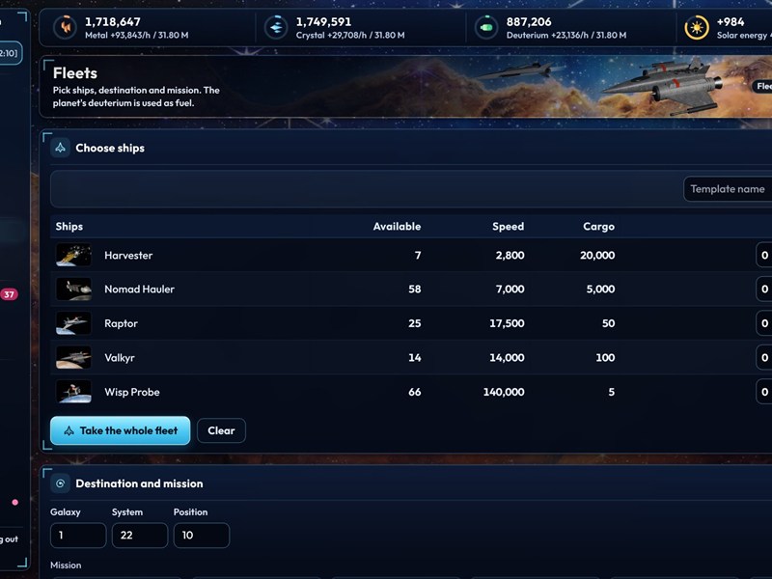Click Harvester available count 7
Image resolution: width=772 pixels, height=579 pixels.
(418, 255)
